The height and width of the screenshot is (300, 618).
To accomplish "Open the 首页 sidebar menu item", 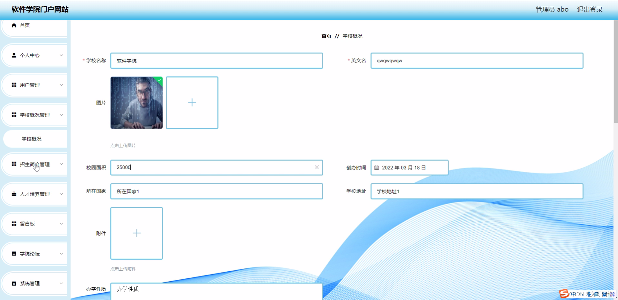I will pos(34,25).
